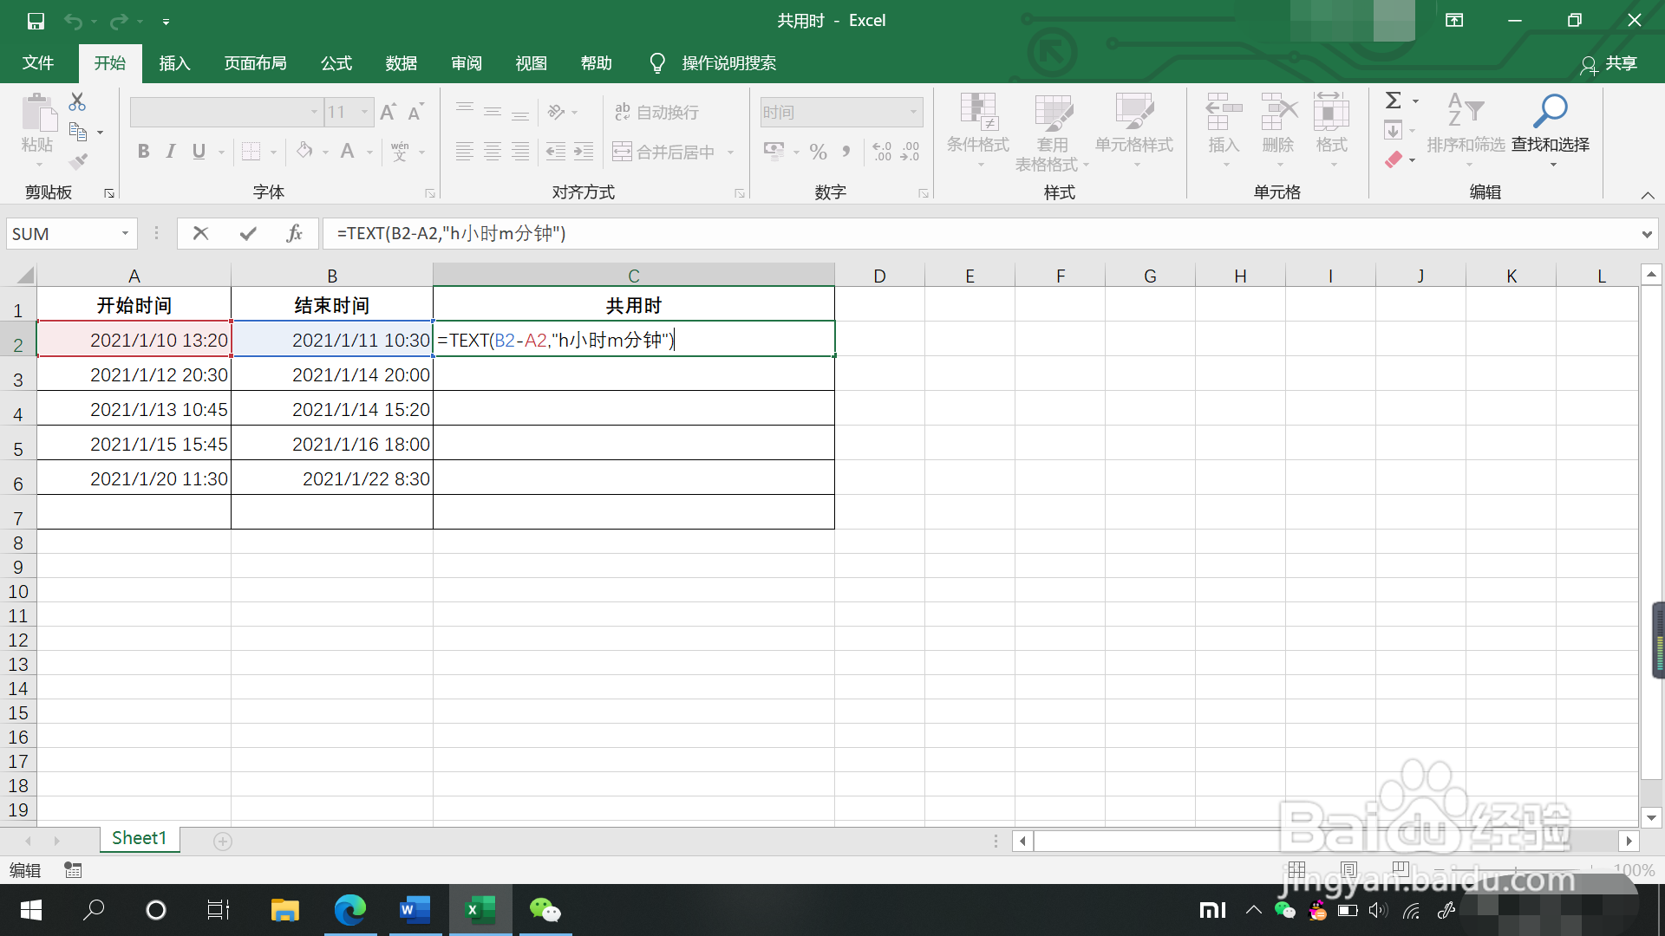Open Insert Function fx dialog
Viewport: 1665px width, 936px height.
click(294, 233)
